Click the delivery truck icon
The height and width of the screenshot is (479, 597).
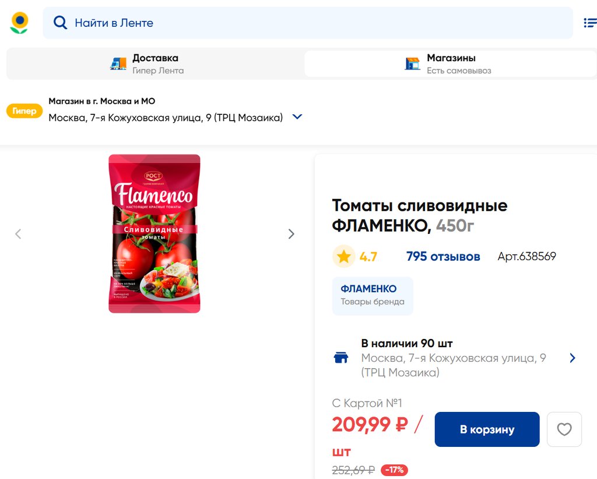coord(118,64)
